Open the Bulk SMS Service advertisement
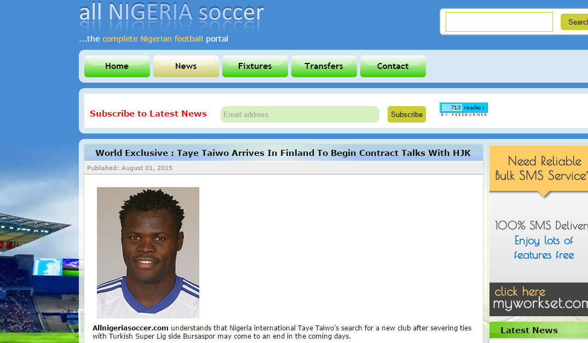The height and width of the screenshot is (343, 588). tap(539, 214)
